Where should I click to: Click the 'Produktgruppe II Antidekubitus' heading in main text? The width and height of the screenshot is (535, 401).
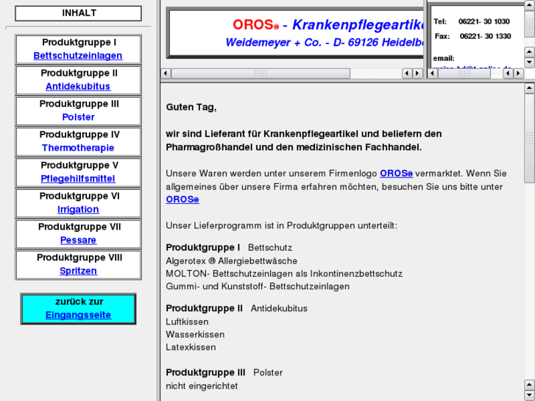tap(236, 308)
